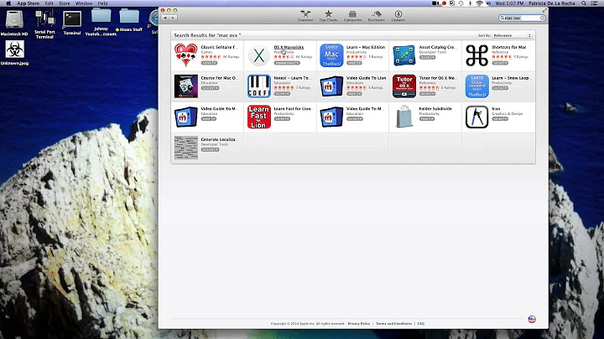Open the Help menu
This screenshot has width=604, height=339.
(102, 3)
